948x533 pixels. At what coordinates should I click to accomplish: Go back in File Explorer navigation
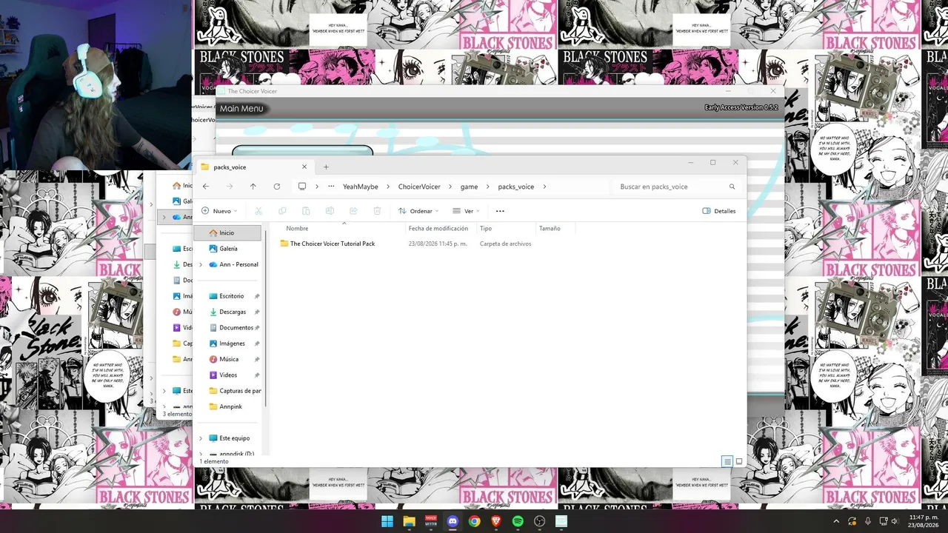click(206, 187)
